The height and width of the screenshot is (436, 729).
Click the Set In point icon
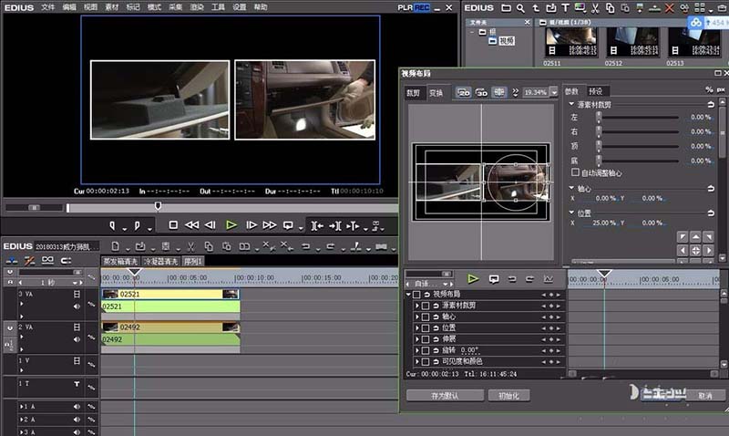tap(114, 224)
